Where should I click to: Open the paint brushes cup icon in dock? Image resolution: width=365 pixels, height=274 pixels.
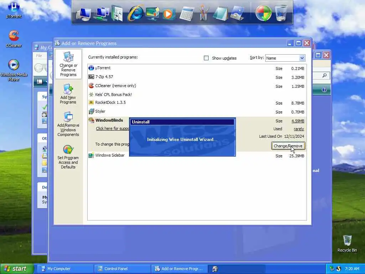[203, 14]
